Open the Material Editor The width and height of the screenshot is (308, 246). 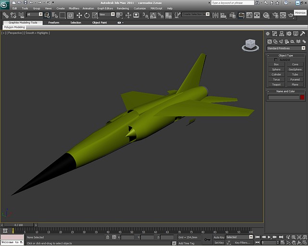point(266,15)
